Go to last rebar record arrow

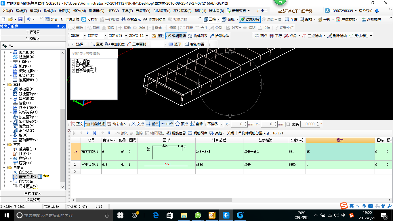pyautogui.click(x=95, y=133)
